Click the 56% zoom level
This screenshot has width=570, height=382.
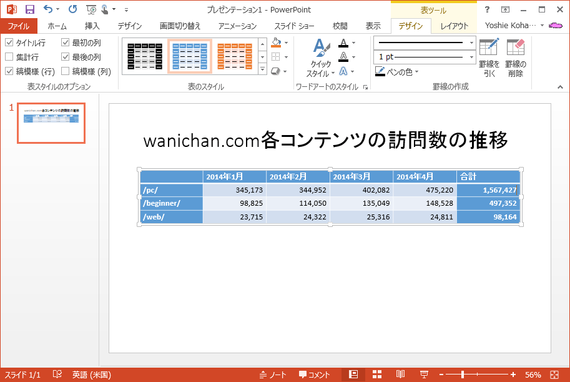[x=533, y=374]
